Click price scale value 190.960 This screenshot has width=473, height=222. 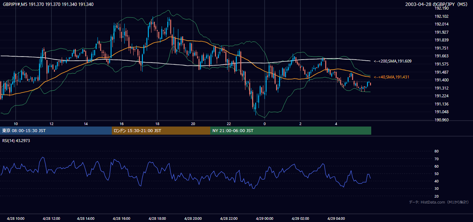point(442,120)
